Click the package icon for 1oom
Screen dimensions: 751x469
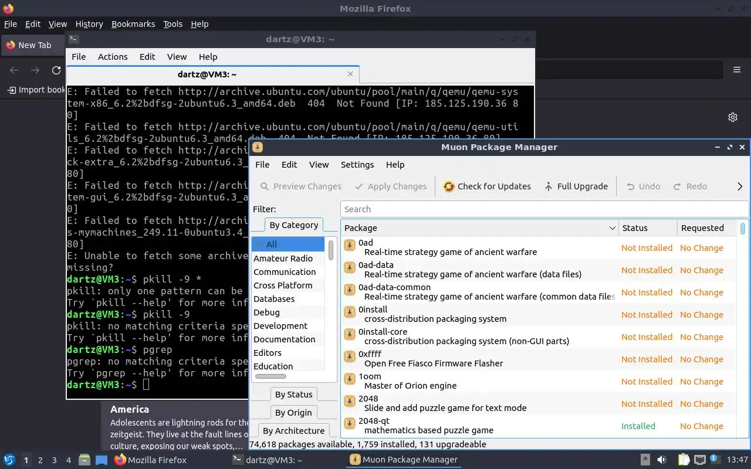click(x=350, y=379)
